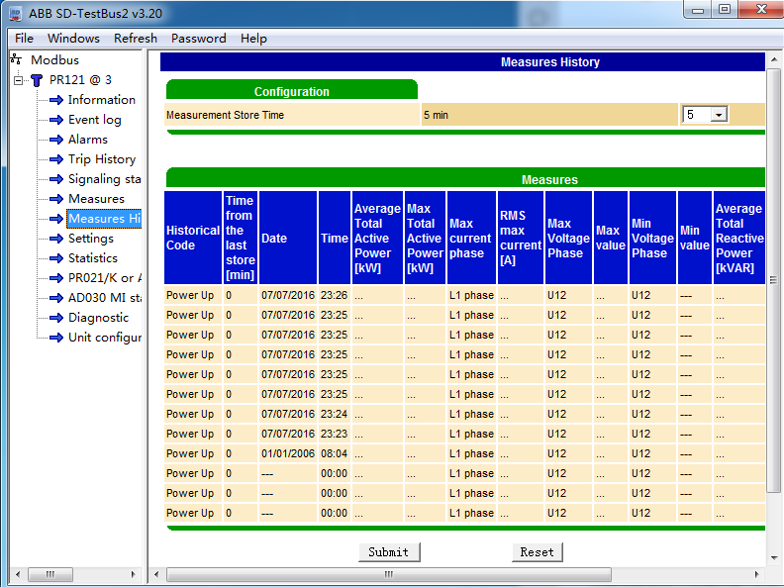The width and height of the screenshot is (784, 587).
Task: Click the main panel vertical scrollbar thumb
Action: [773, 280]
